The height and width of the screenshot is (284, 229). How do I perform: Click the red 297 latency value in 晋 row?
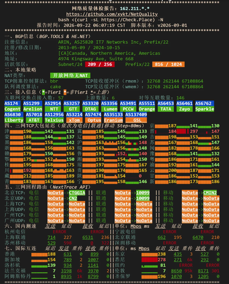[194, 131]
